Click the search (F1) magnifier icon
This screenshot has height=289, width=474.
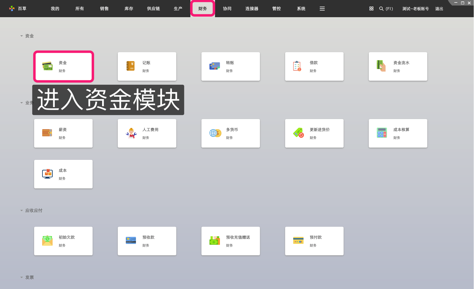(381, 9)
